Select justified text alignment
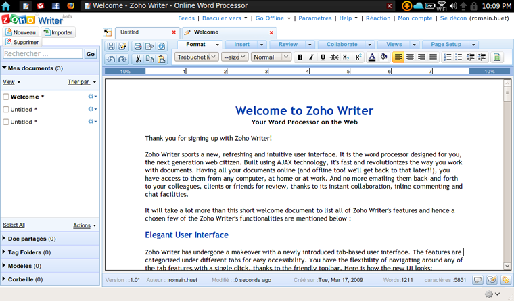The image size is (514, 301). pos(433,57)
